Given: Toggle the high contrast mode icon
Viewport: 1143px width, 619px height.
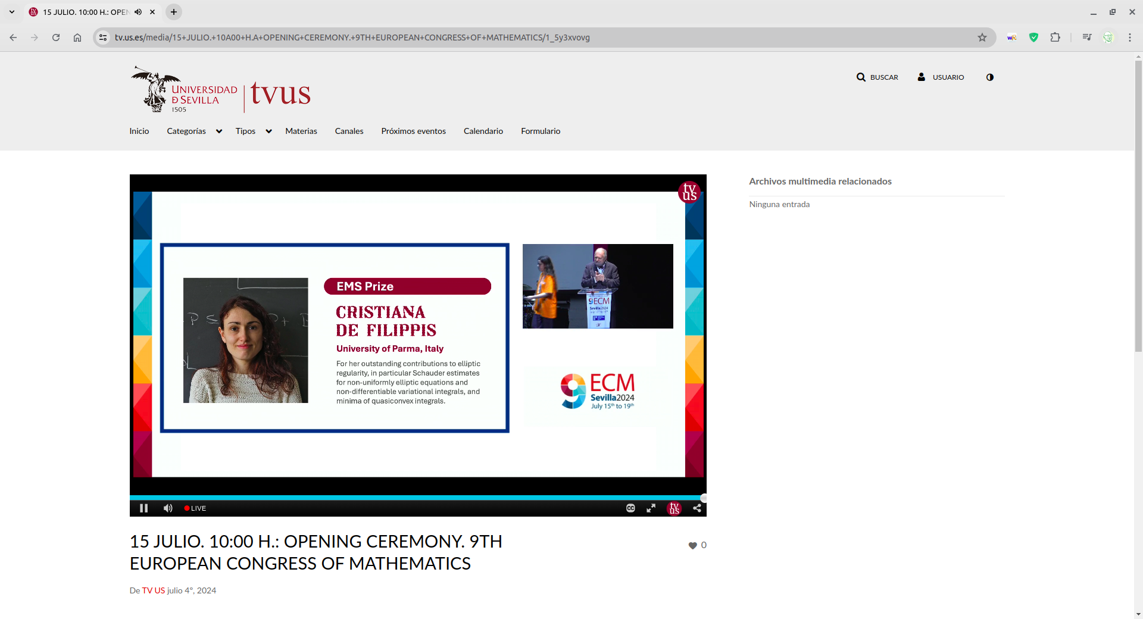Looking at the screenshot, I should point(990,77).
